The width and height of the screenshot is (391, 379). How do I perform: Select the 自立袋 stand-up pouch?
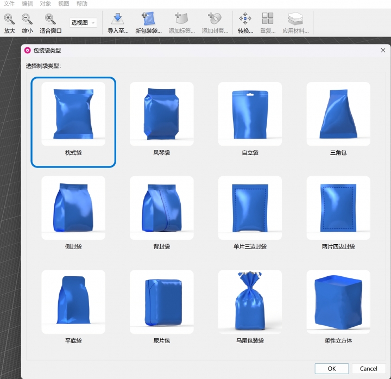(250, 114)
